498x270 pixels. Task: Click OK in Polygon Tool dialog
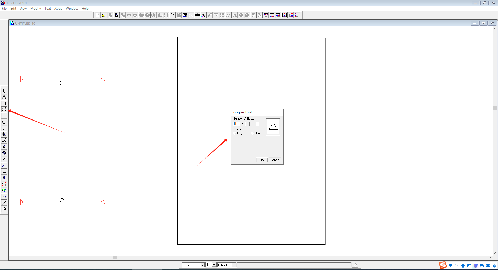[x=262, y=160]
